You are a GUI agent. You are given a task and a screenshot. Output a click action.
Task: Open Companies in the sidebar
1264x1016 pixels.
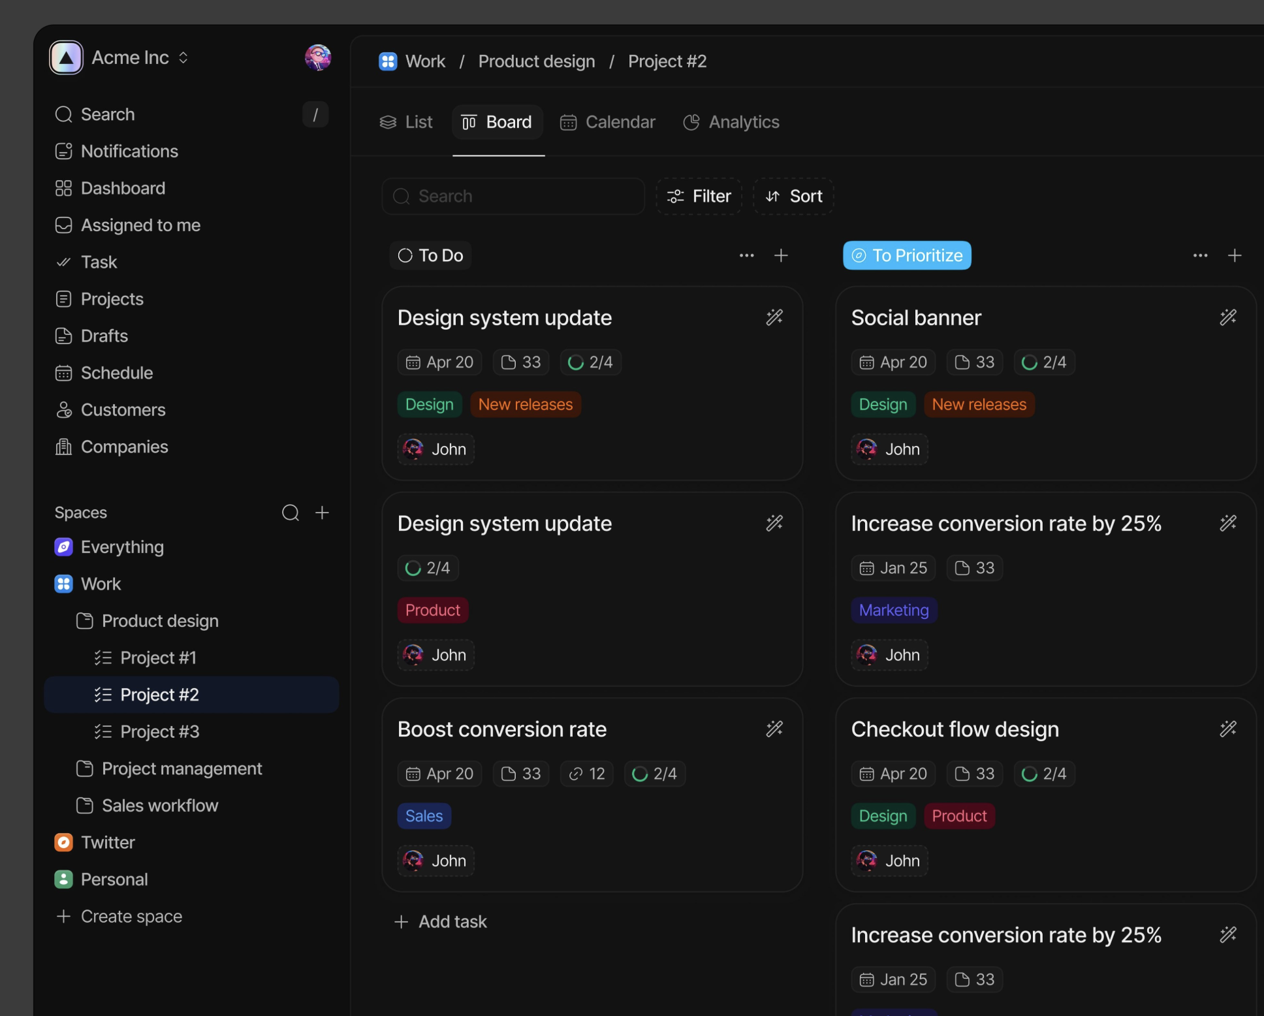pos(112,447)
